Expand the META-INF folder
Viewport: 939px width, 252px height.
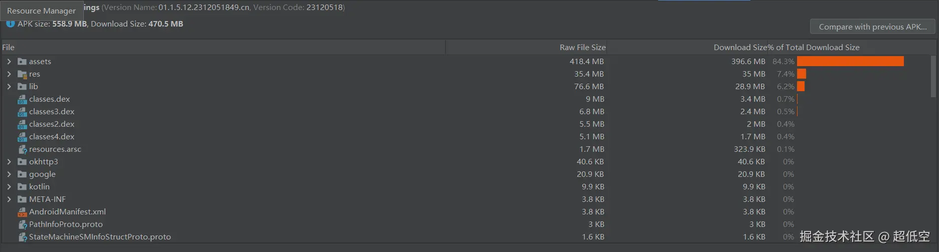tap(9, 199)
